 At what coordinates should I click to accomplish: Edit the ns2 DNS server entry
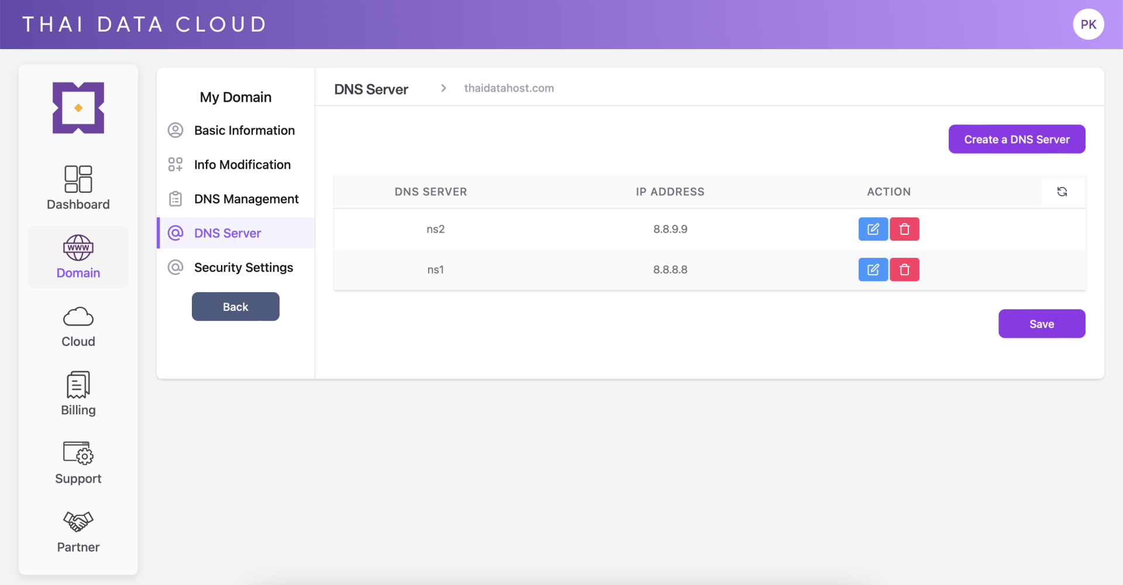(x=873, y=229)
